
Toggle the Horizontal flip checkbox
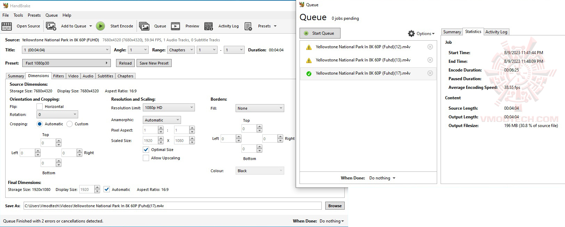pos(40,107)
